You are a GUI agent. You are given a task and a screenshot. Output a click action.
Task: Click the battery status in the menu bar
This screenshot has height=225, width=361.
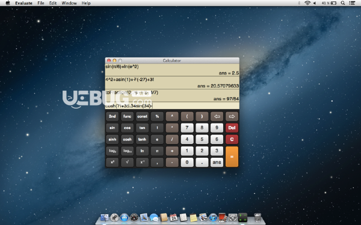click(329, 3)
